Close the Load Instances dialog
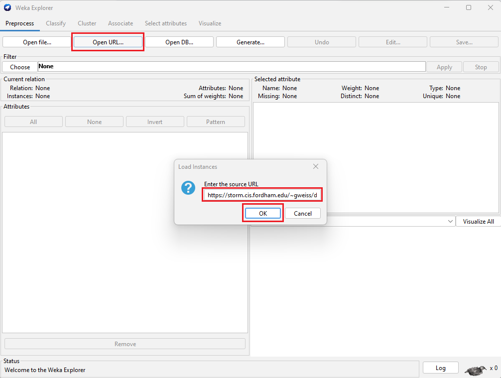 coord(316,166)
